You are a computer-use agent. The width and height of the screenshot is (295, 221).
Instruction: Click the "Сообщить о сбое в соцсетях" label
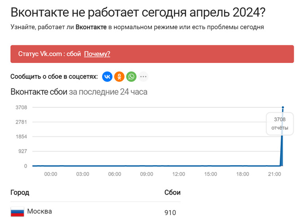(x=54, y=77)
